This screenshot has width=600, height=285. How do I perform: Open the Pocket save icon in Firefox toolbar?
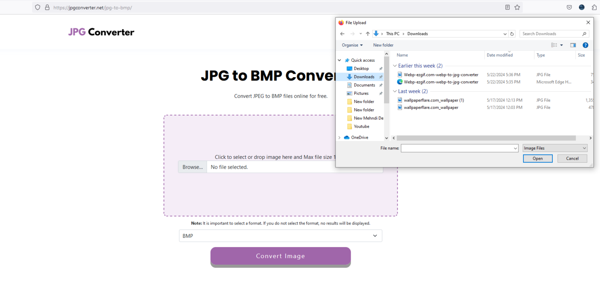[x=570, y=7]
